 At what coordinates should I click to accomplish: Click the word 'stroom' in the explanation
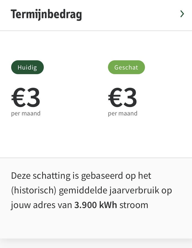[134, 205]
